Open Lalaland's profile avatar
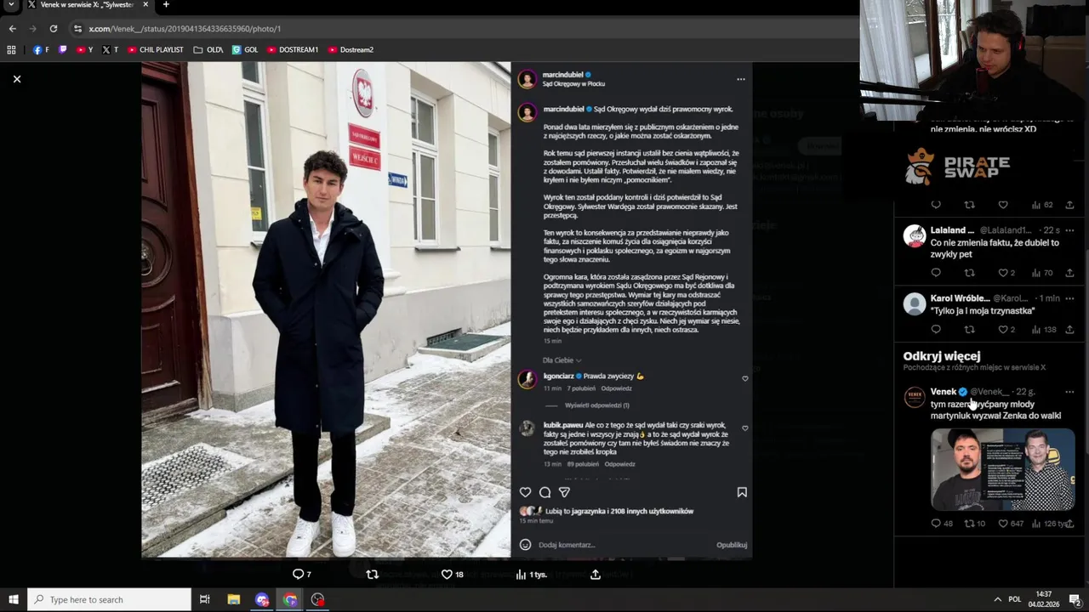This screenshot has height=612, width=1089. [x=915, y=235]
